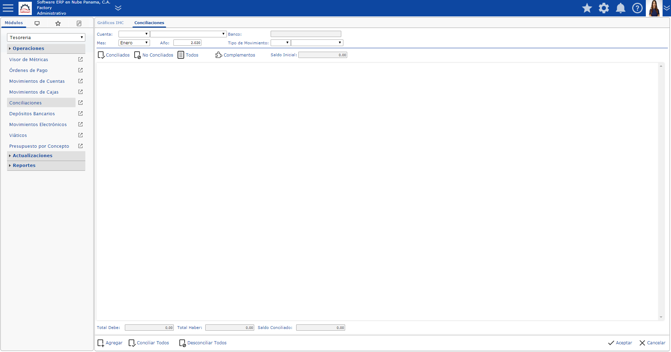Click the Año field
This screenshot has width=671, height=352.
click(x=187, y=43)
